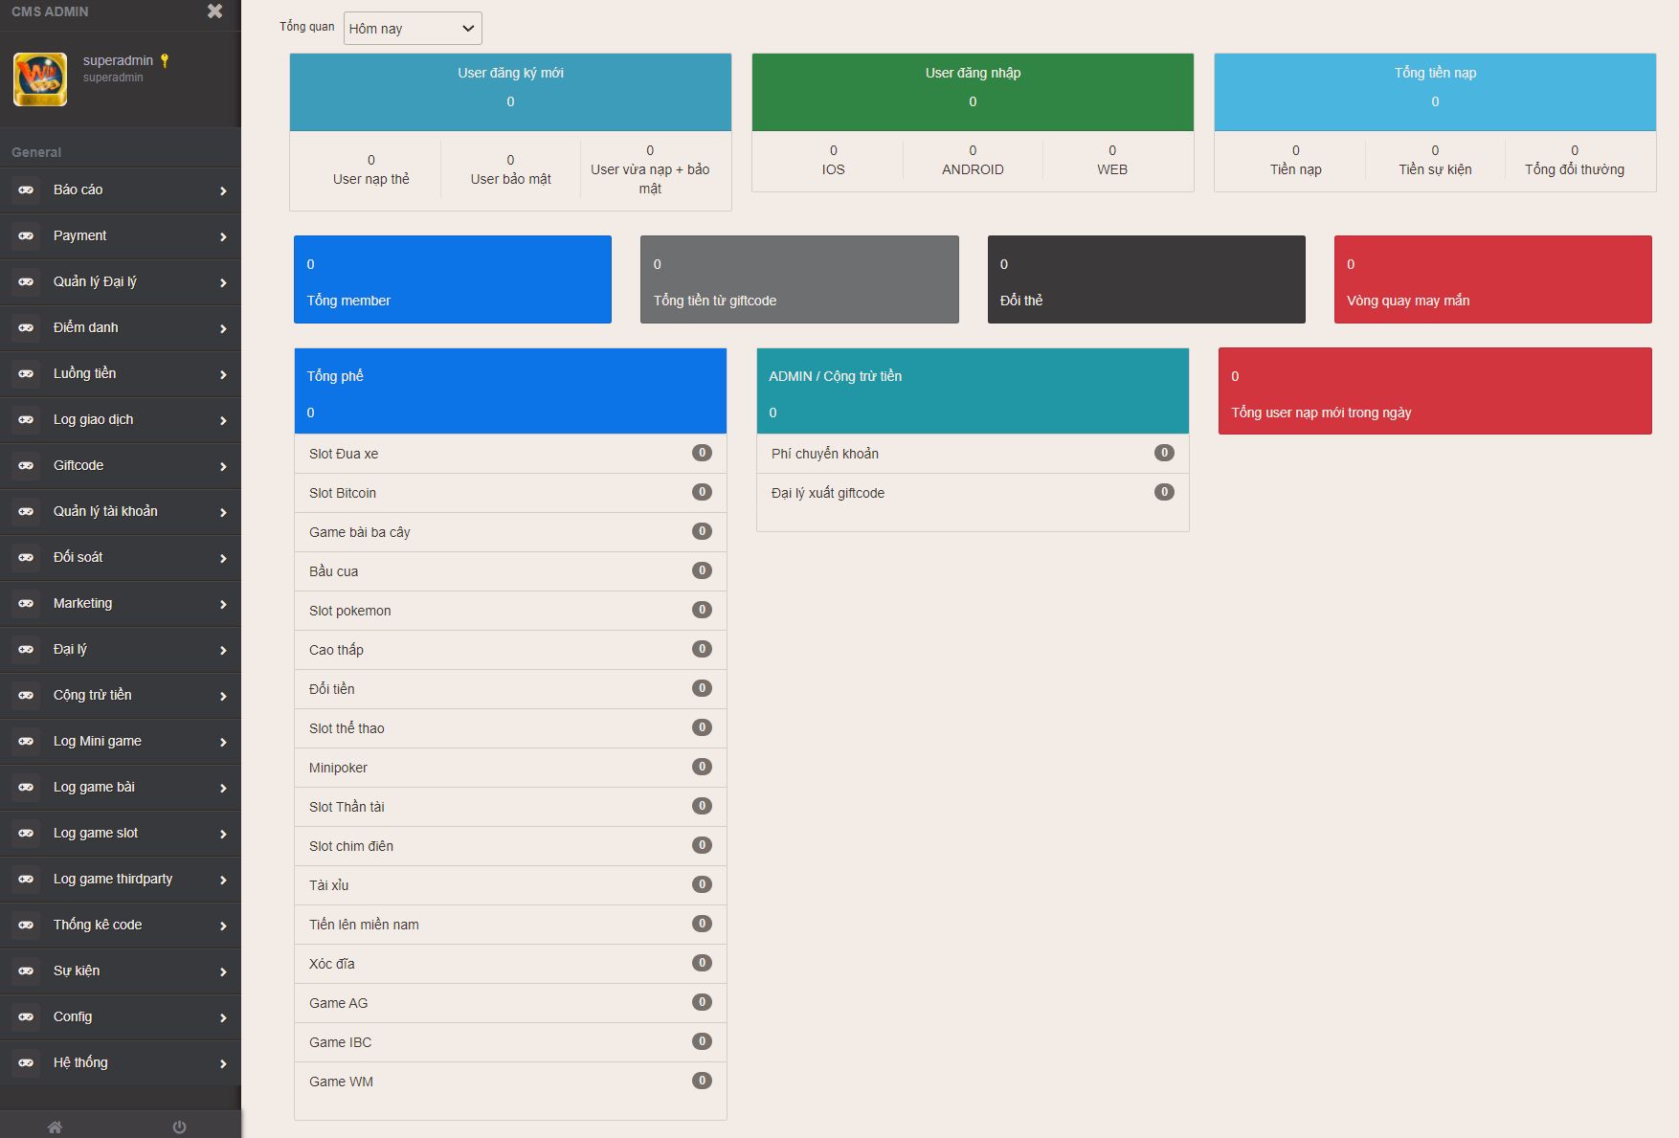Expand the Log Mini game chevron
Viewport: 1679px width, 1138px height.
coord(223,743)
